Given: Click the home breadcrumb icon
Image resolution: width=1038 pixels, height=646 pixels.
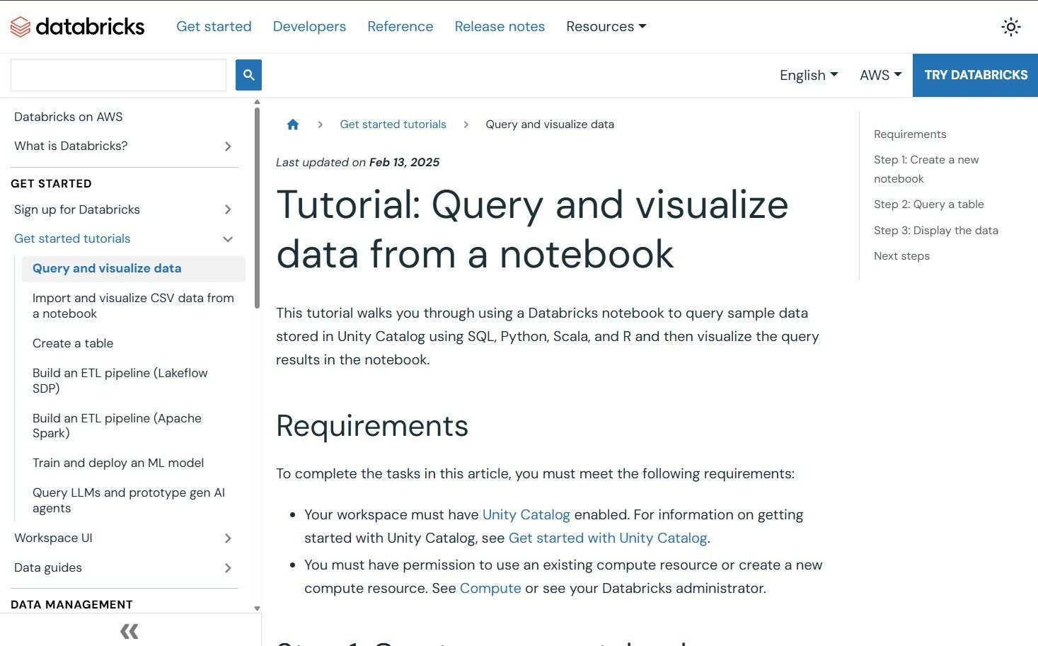Looking at the screenshot, I should [293, 125].
